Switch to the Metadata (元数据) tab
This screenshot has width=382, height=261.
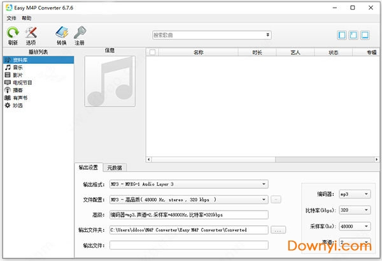(x=115, y=168)
